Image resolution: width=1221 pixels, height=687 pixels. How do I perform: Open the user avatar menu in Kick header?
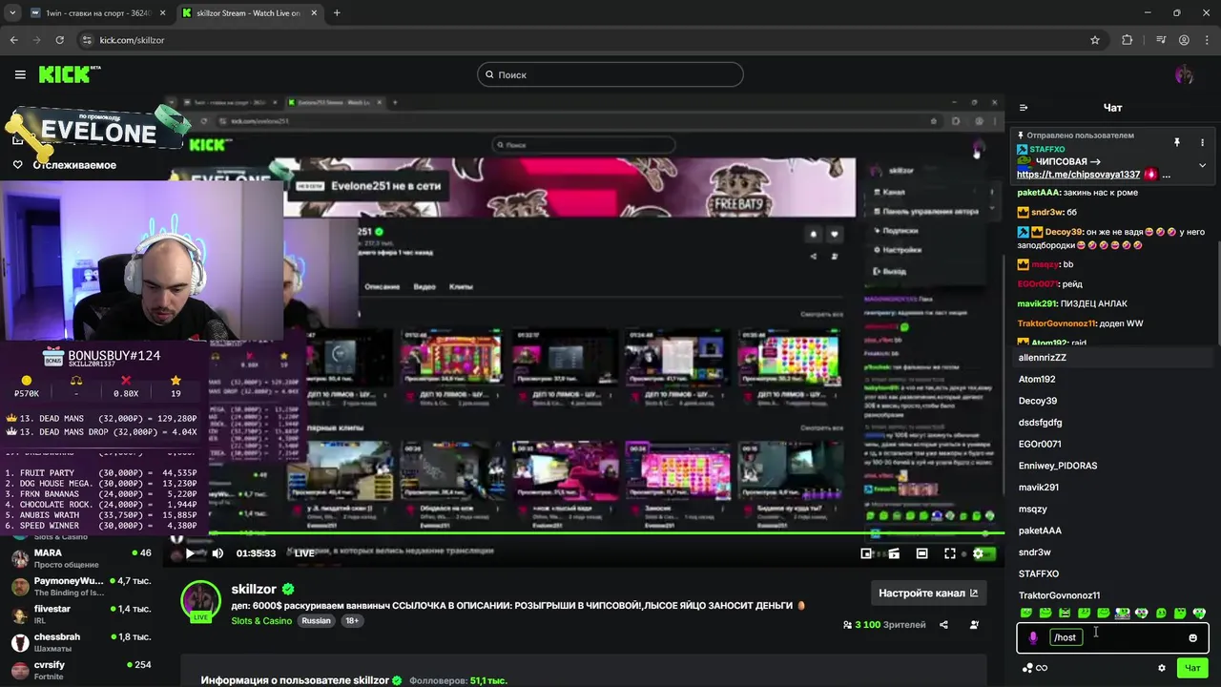1184,74
